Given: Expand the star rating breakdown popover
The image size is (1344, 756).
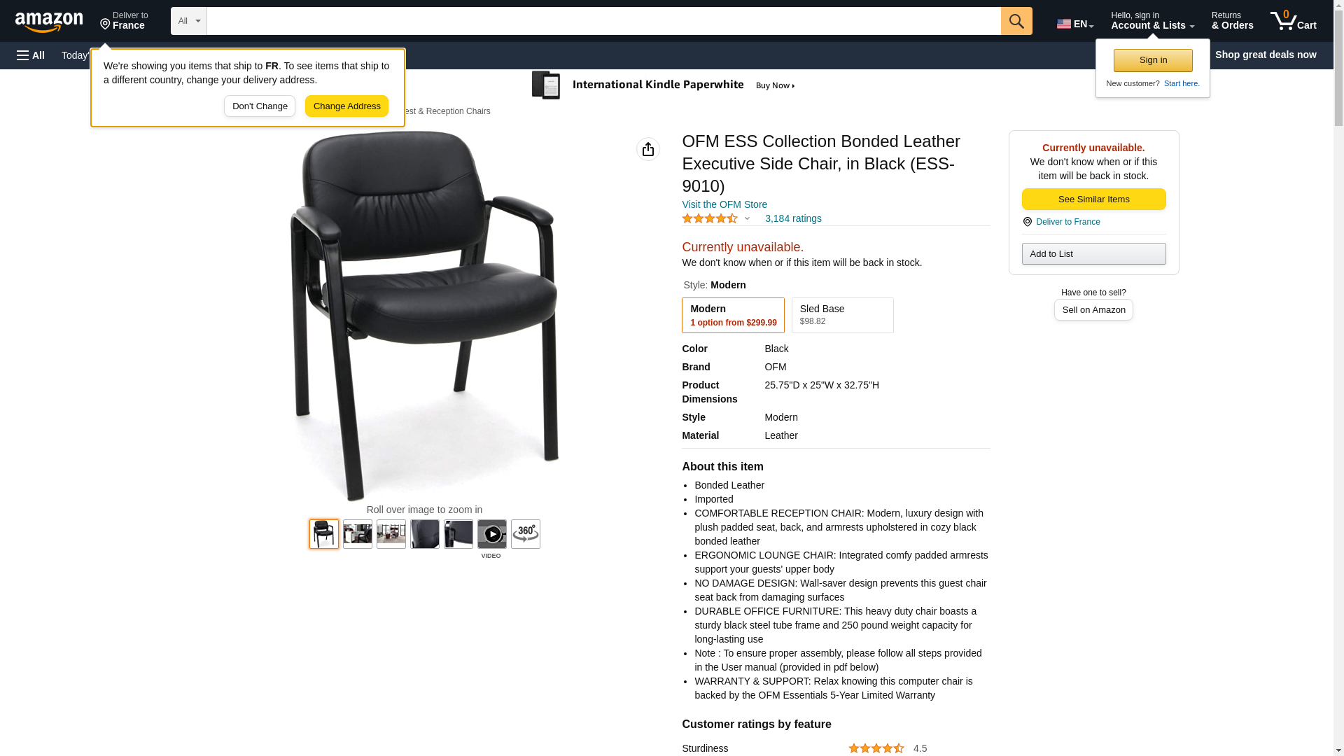Looking at the screenshot, I should (x=716, y=218).
